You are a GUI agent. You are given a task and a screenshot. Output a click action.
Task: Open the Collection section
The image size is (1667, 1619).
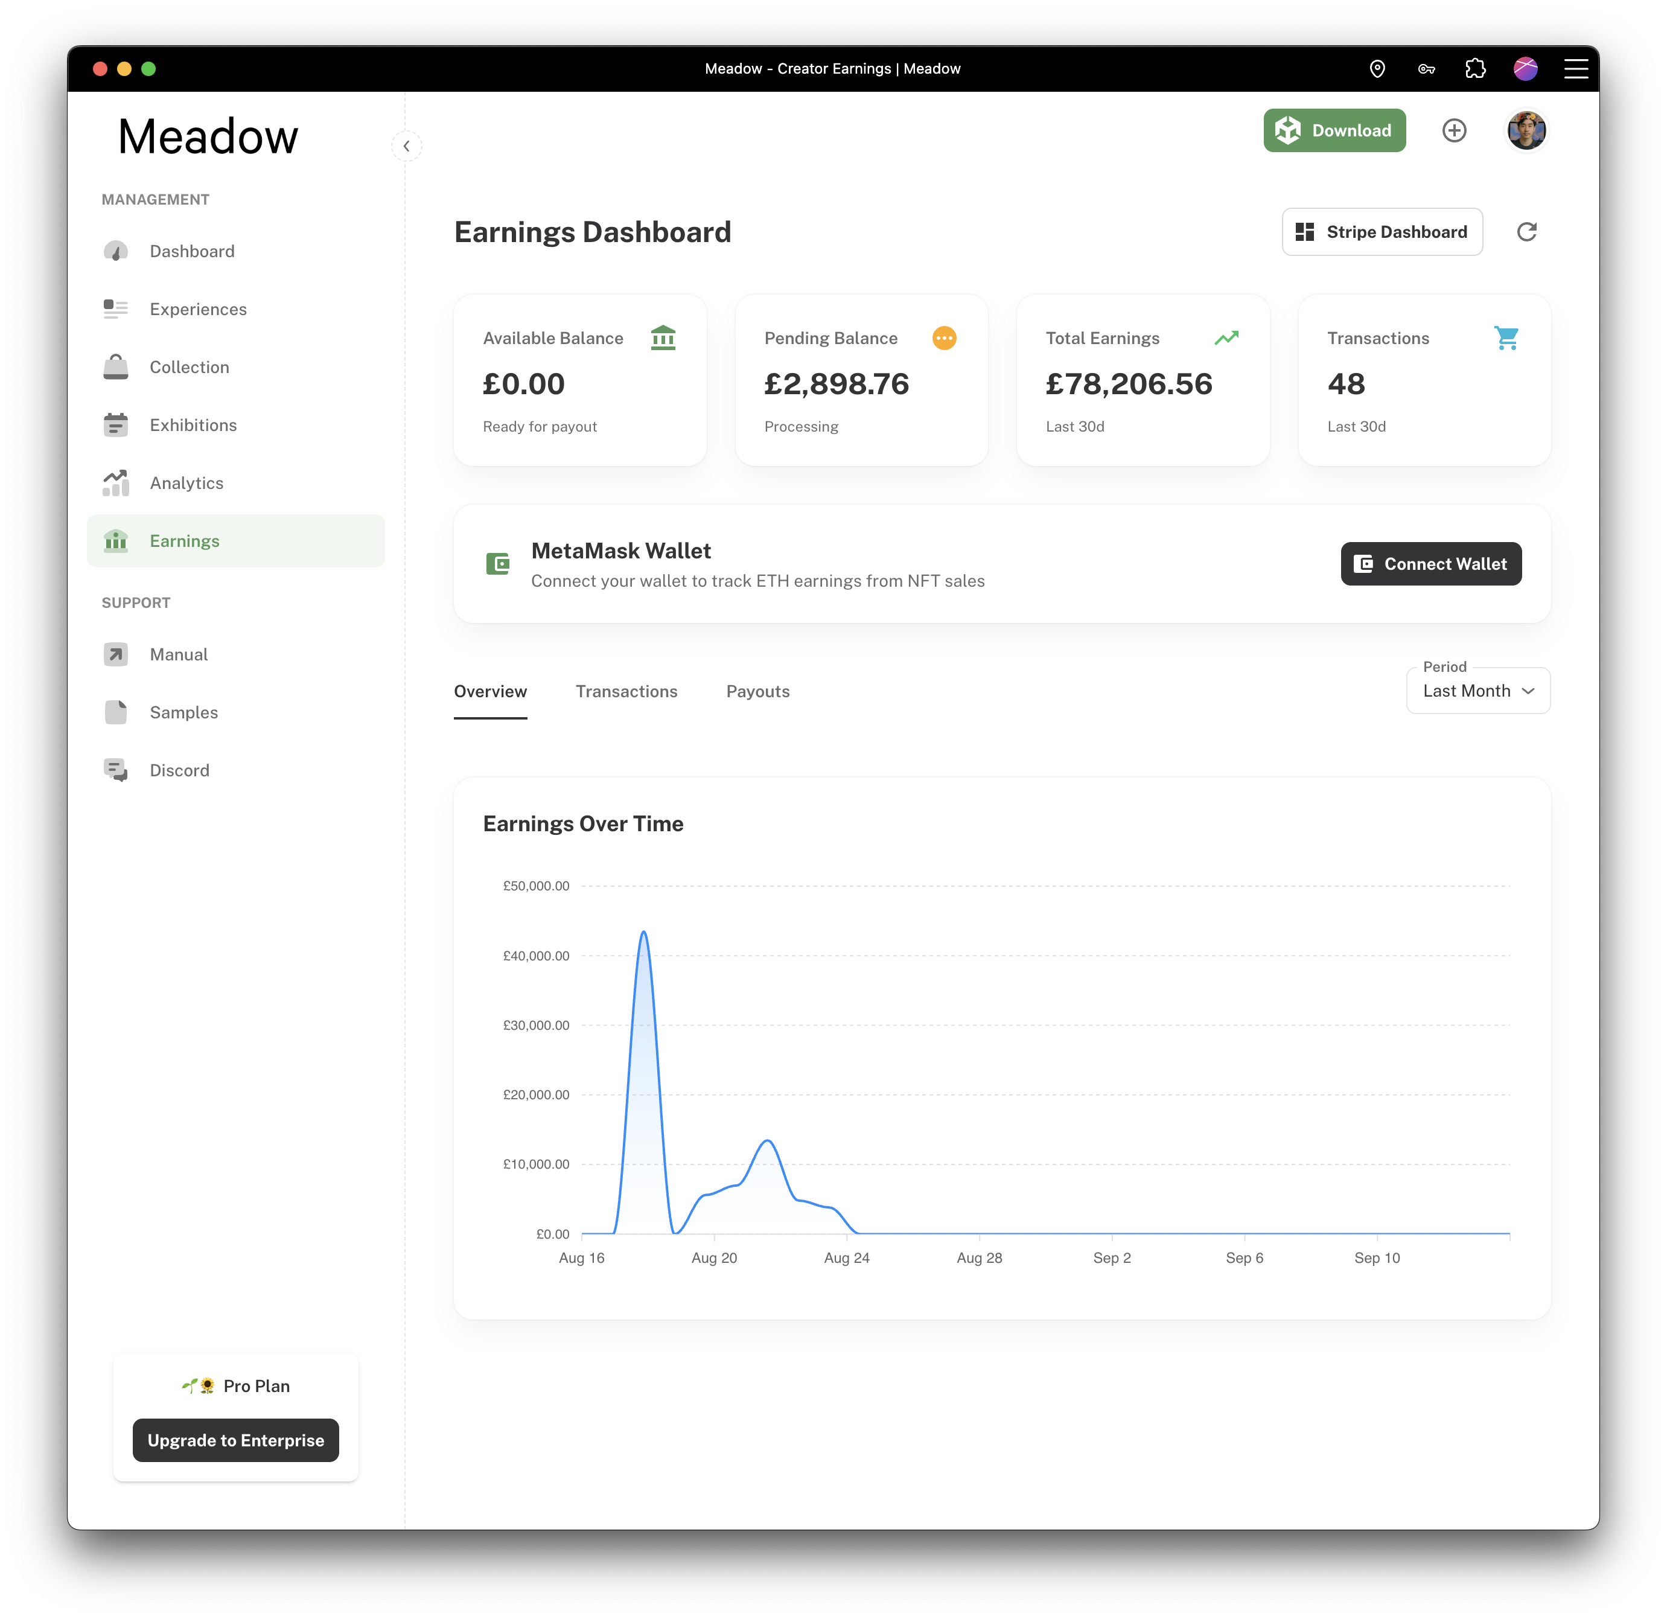[x=189, y=366]
